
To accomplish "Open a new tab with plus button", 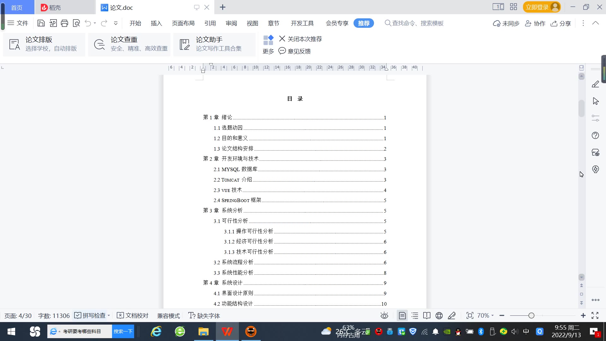I will (x=223, y=7).
